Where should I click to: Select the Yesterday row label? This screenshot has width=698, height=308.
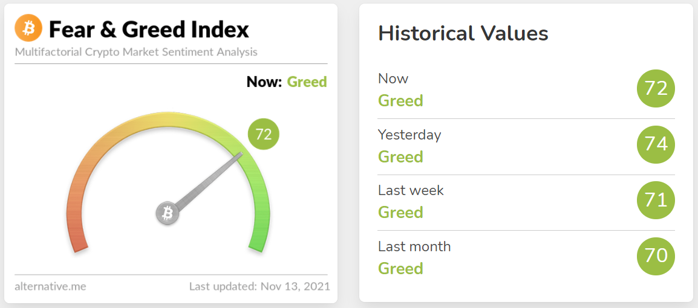(x=409, y=135)
